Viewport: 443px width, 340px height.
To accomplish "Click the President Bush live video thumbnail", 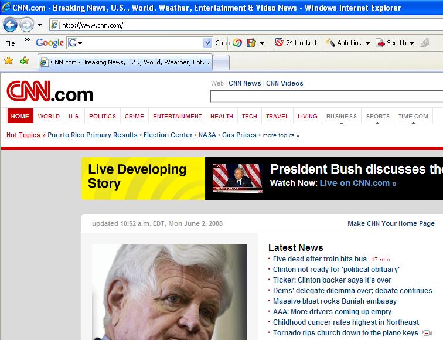I will coord(237,178).
